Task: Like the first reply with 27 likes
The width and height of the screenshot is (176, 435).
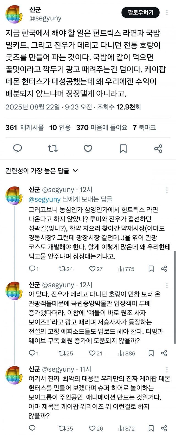Action: tap(93, 269)
